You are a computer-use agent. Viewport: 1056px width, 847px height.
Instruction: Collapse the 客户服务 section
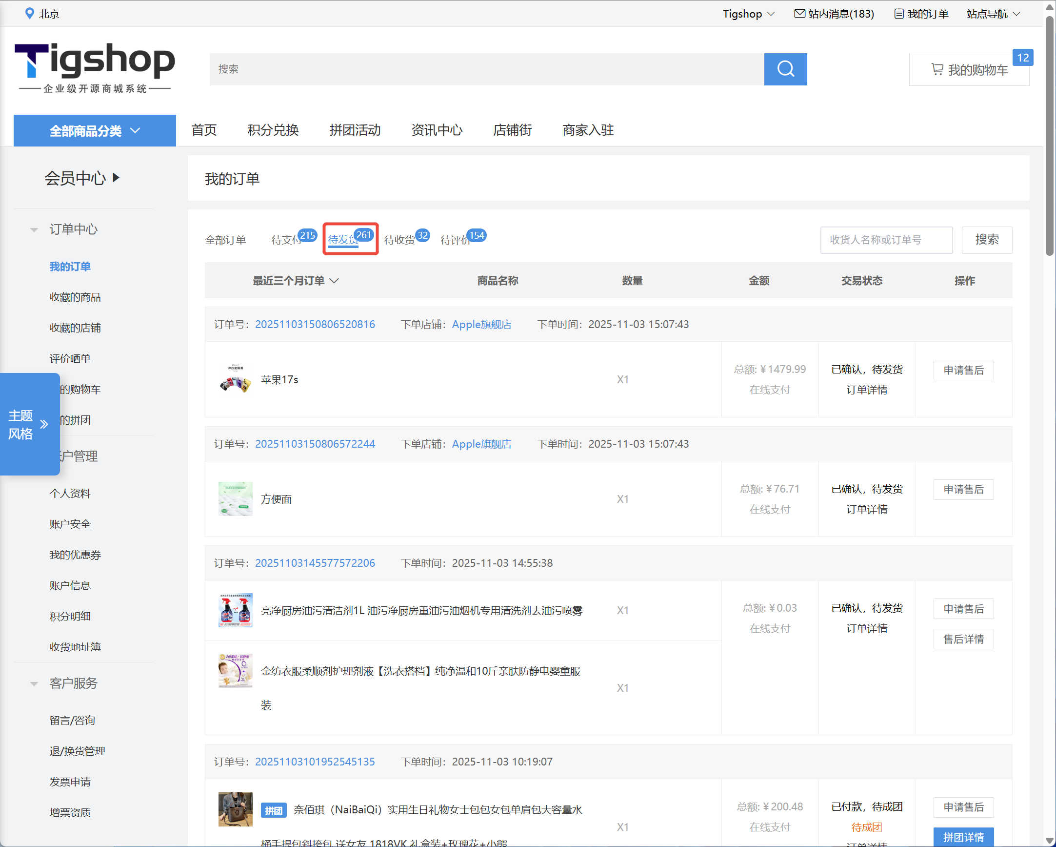coord(33,683)
